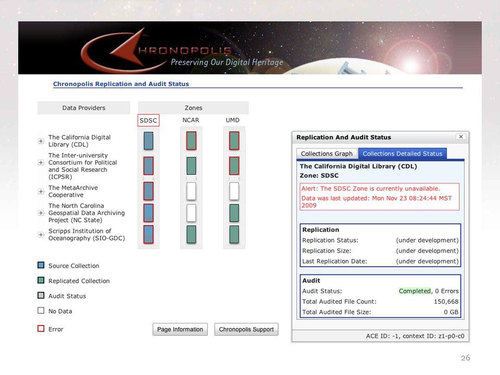This screenshot has width=500, height=375.
Task: Expand the ICPSR data provider
Action: (x=41, y=162)
